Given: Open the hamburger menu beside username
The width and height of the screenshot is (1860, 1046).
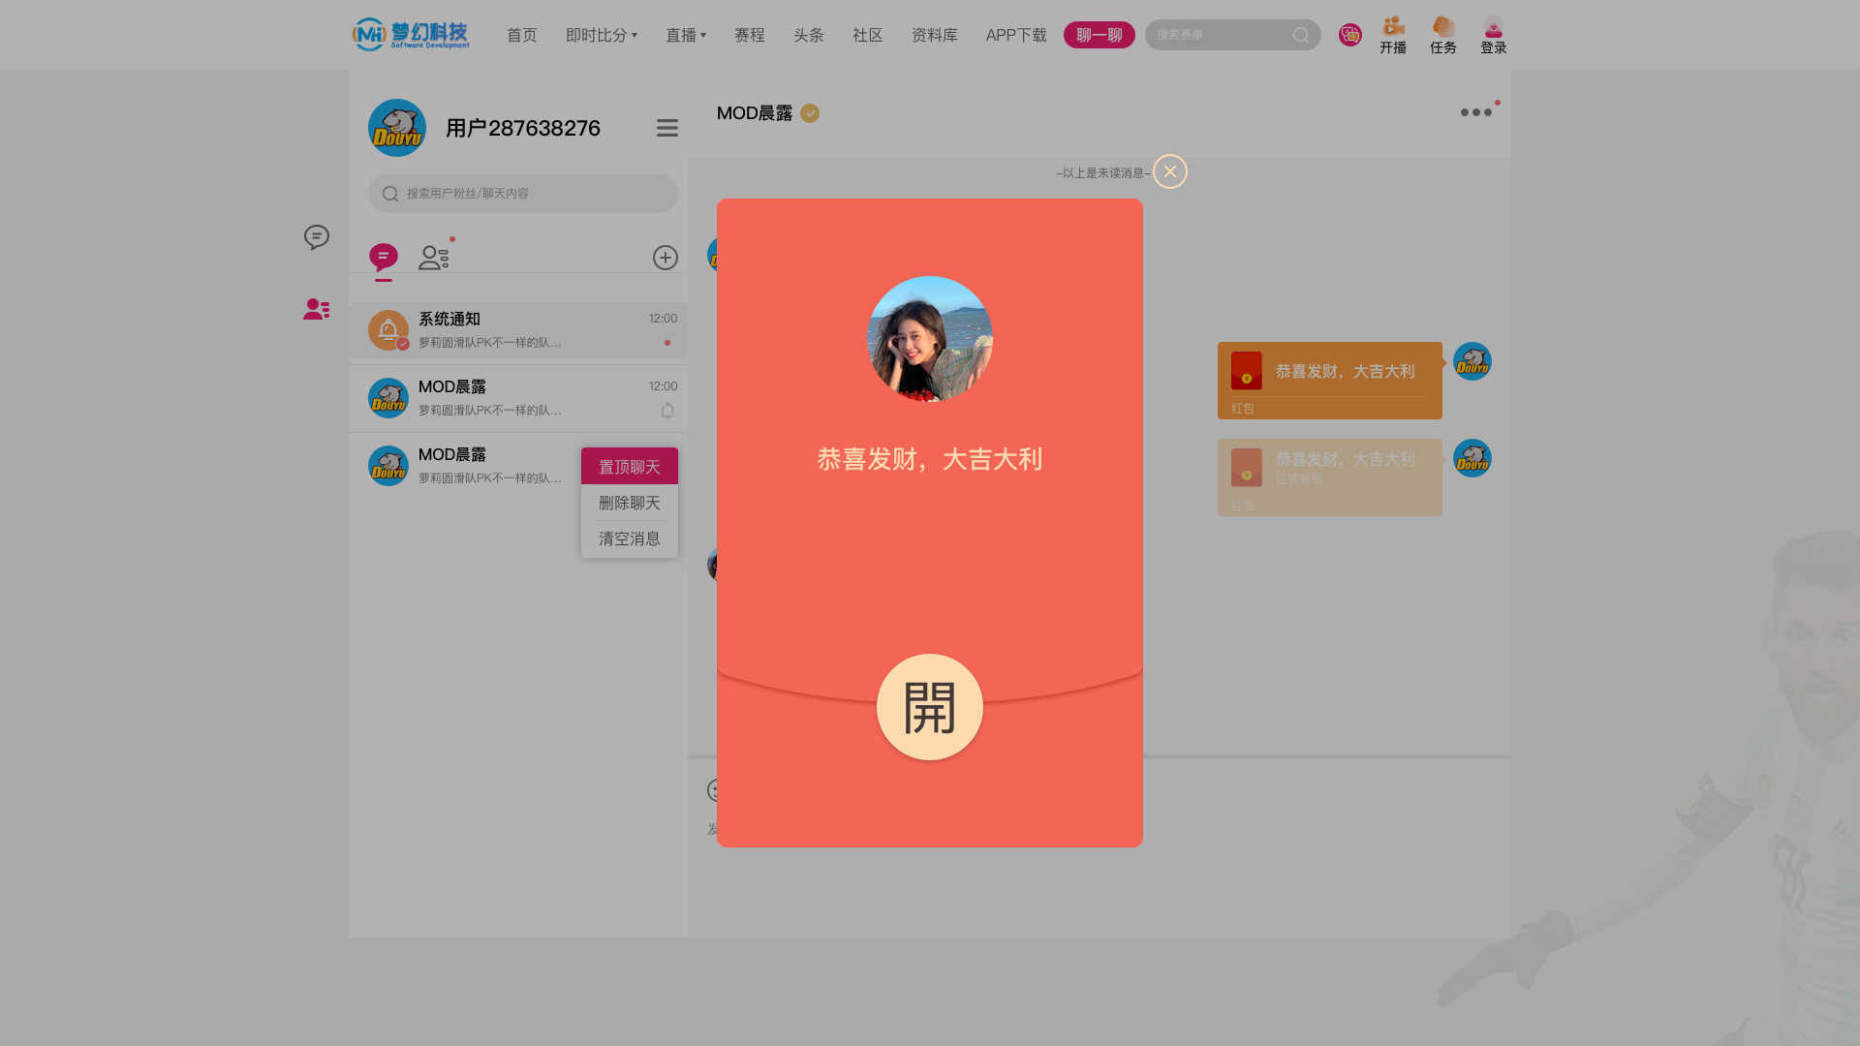Looking at the screenshot, I should point(666,128).
